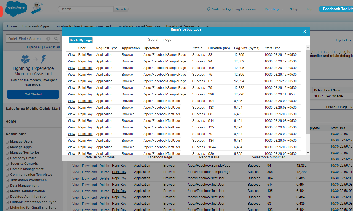The height and width of the screenshot is (220, 353).
Task: Click Get Started in the Migration Assistant
Action: (33, 94)
